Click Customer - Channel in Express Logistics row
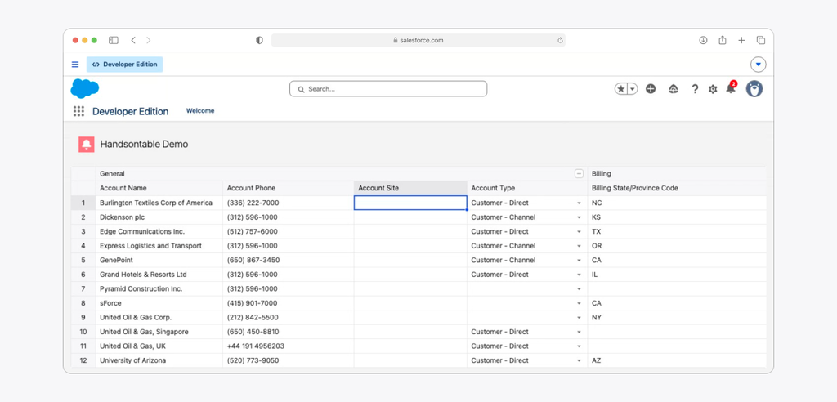The height and width of the screenshot is (402, 837). 504,246
